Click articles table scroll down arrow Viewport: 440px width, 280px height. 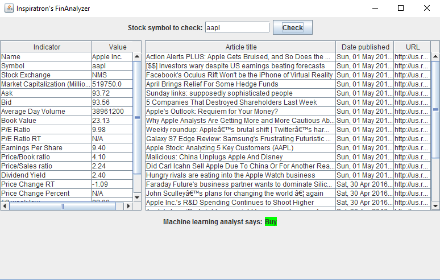click(x=435, y=206)
